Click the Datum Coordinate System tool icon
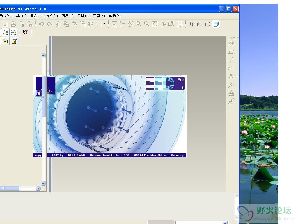 click(x=231, y=85)
